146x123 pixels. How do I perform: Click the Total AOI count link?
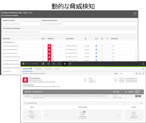[x=96, y=80]
